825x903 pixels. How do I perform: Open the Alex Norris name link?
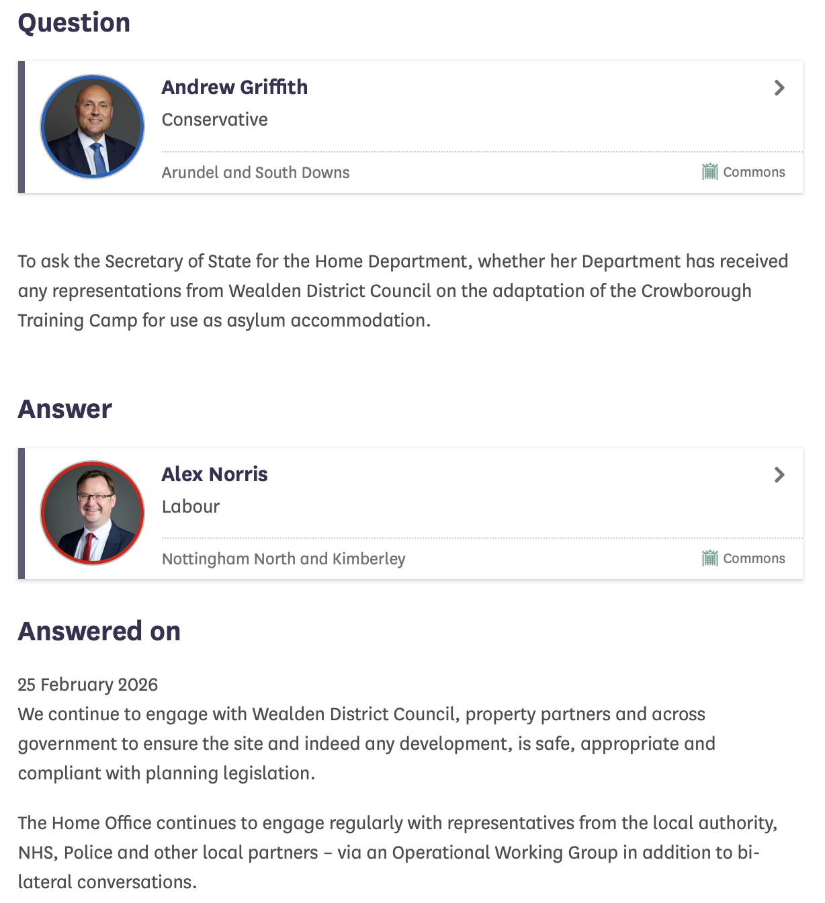(x=214, y=474)
